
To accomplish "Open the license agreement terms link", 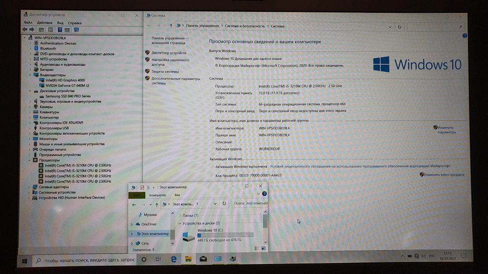I will tap(360, 166).
